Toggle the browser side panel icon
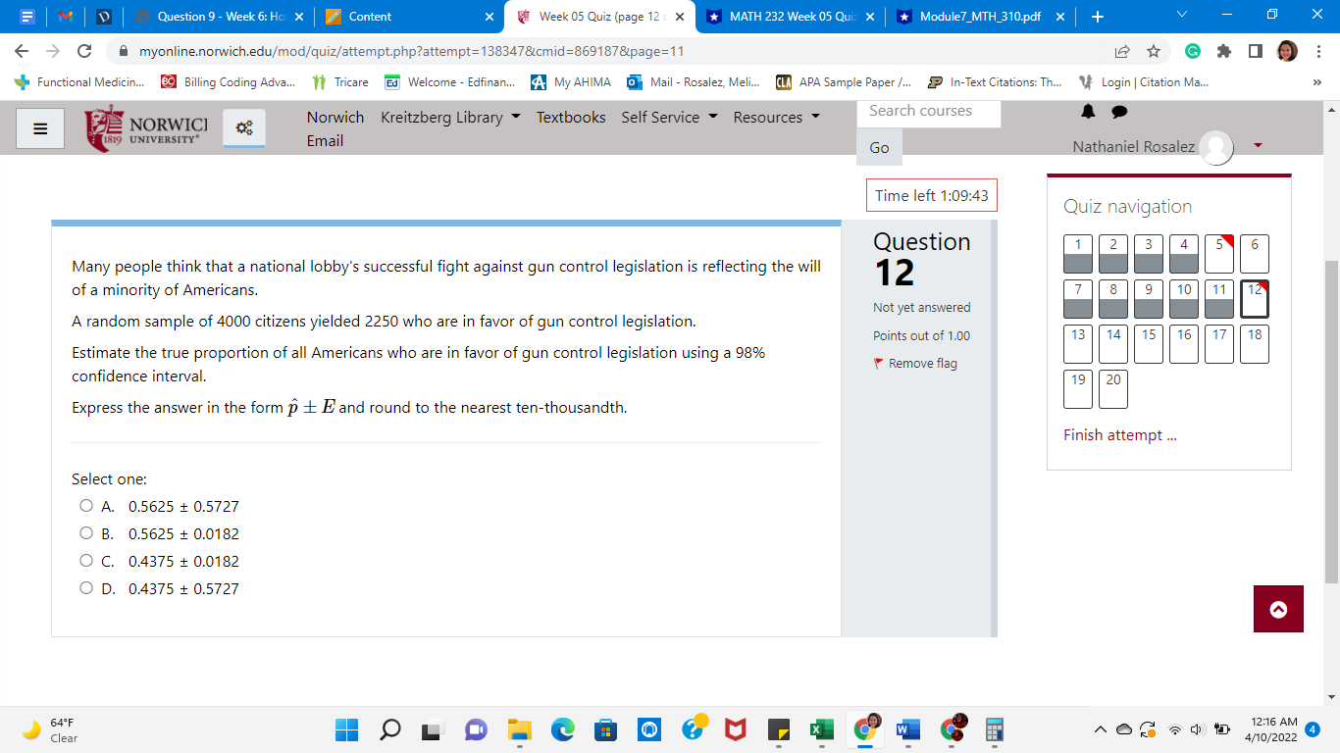 point(1255,51)
